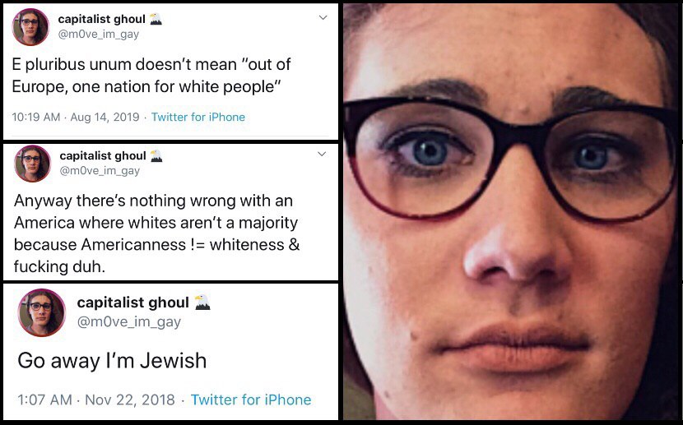Open avatar on the E pluribus unum tweet

tap(30, 27)
